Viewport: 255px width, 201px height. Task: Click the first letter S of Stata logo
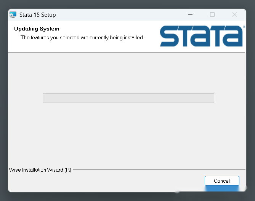click(x=169, y=36)
